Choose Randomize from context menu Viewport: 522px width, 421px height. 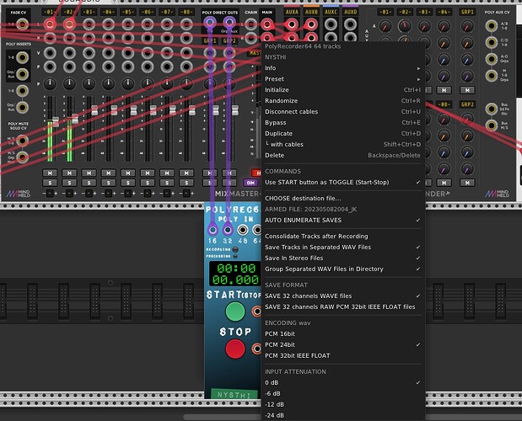342,101
